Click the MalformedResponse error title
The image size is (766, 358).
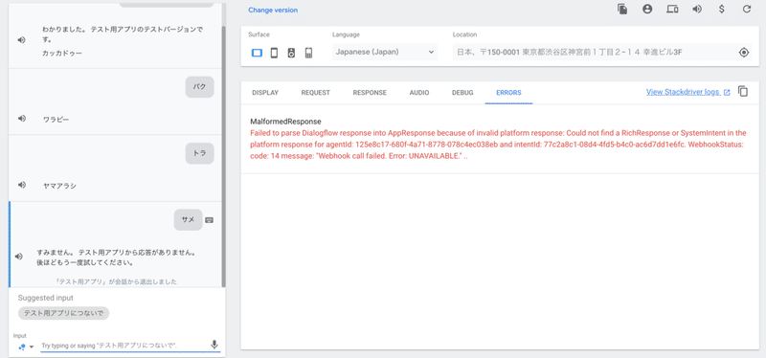(285, 122)
